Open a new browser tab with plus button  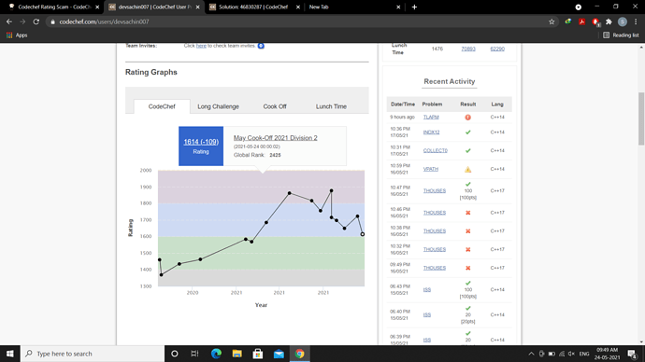click(414, 7)
